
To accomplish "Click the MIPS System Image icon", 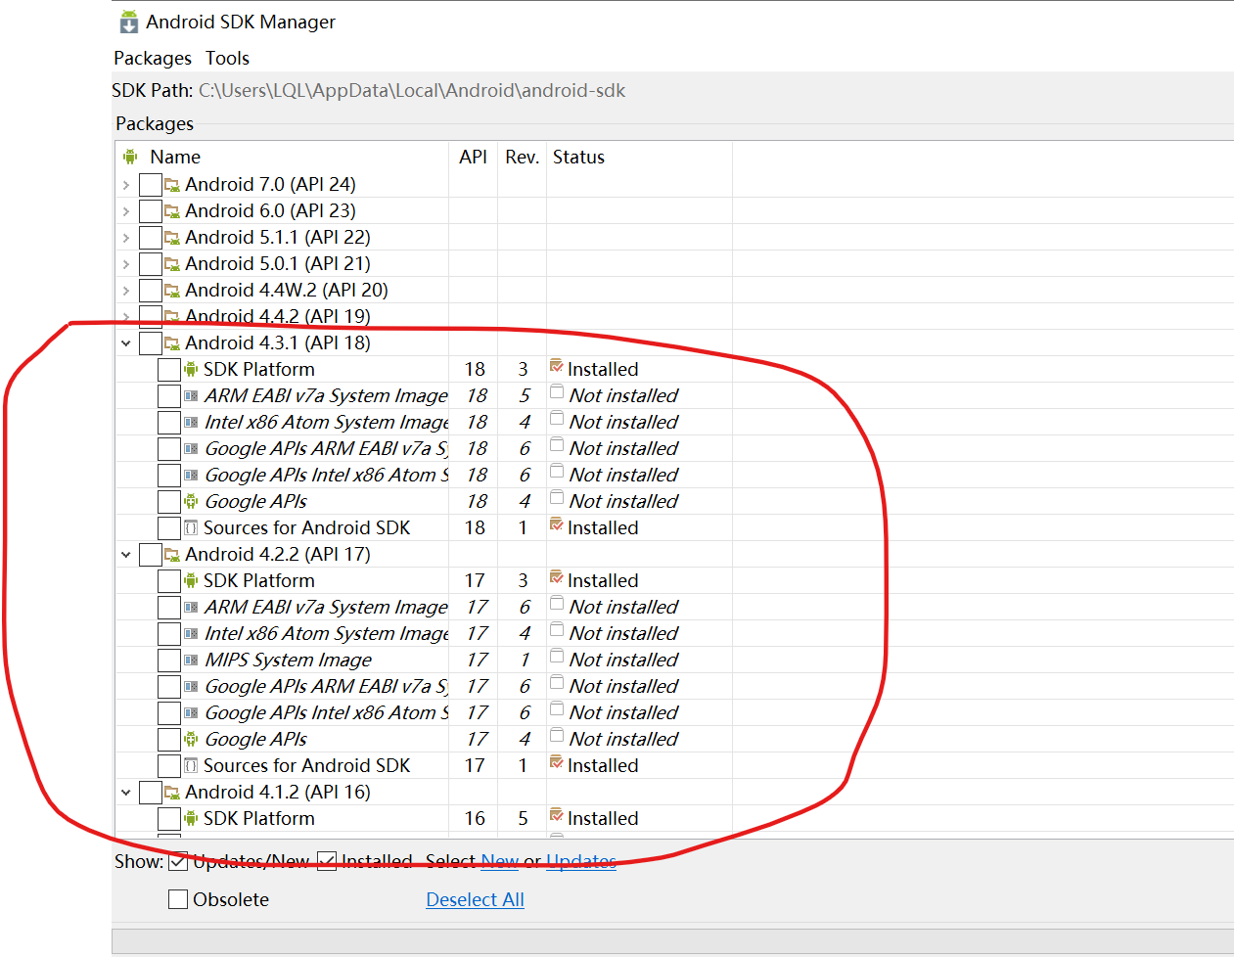I will tap(191, 660).
